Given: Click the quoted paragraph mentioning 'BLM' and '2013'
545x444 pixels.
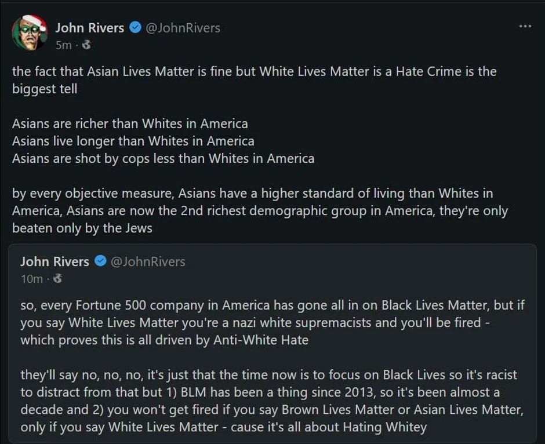Looking at the screenshot, I should (272, 401).
